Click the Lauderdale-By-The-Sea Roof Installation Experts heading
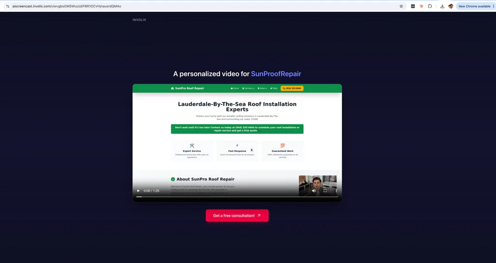This screenshot has height=263, width=496. coord(237,107)
